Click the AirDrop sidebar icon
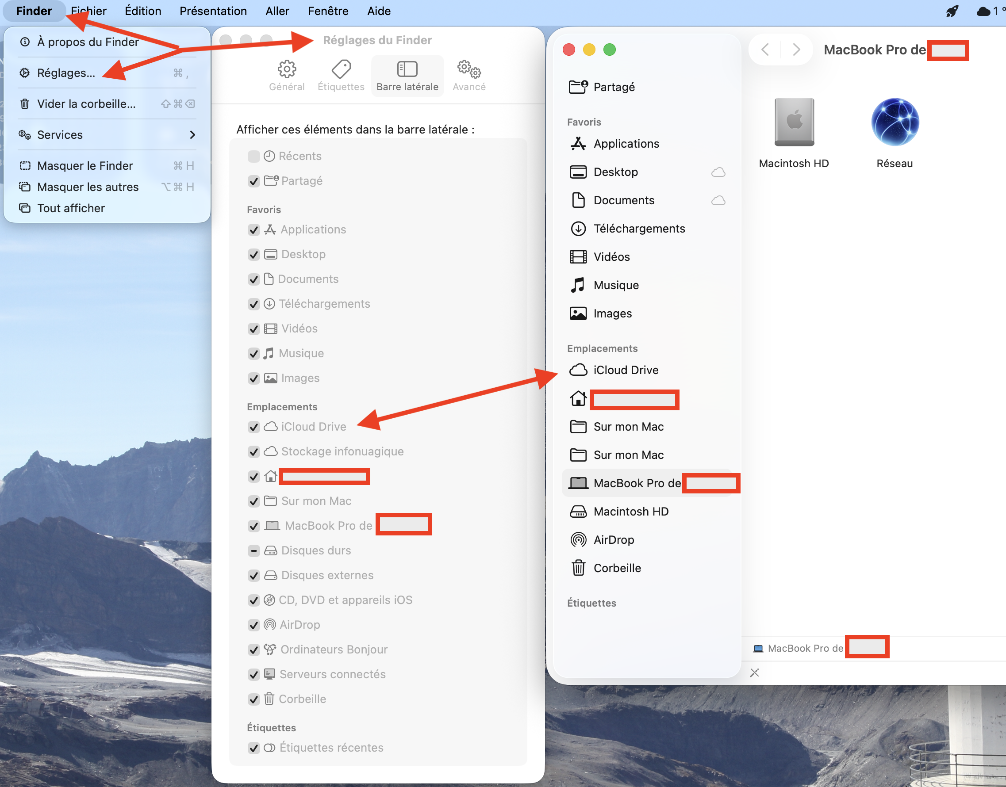 pos(578,539)
